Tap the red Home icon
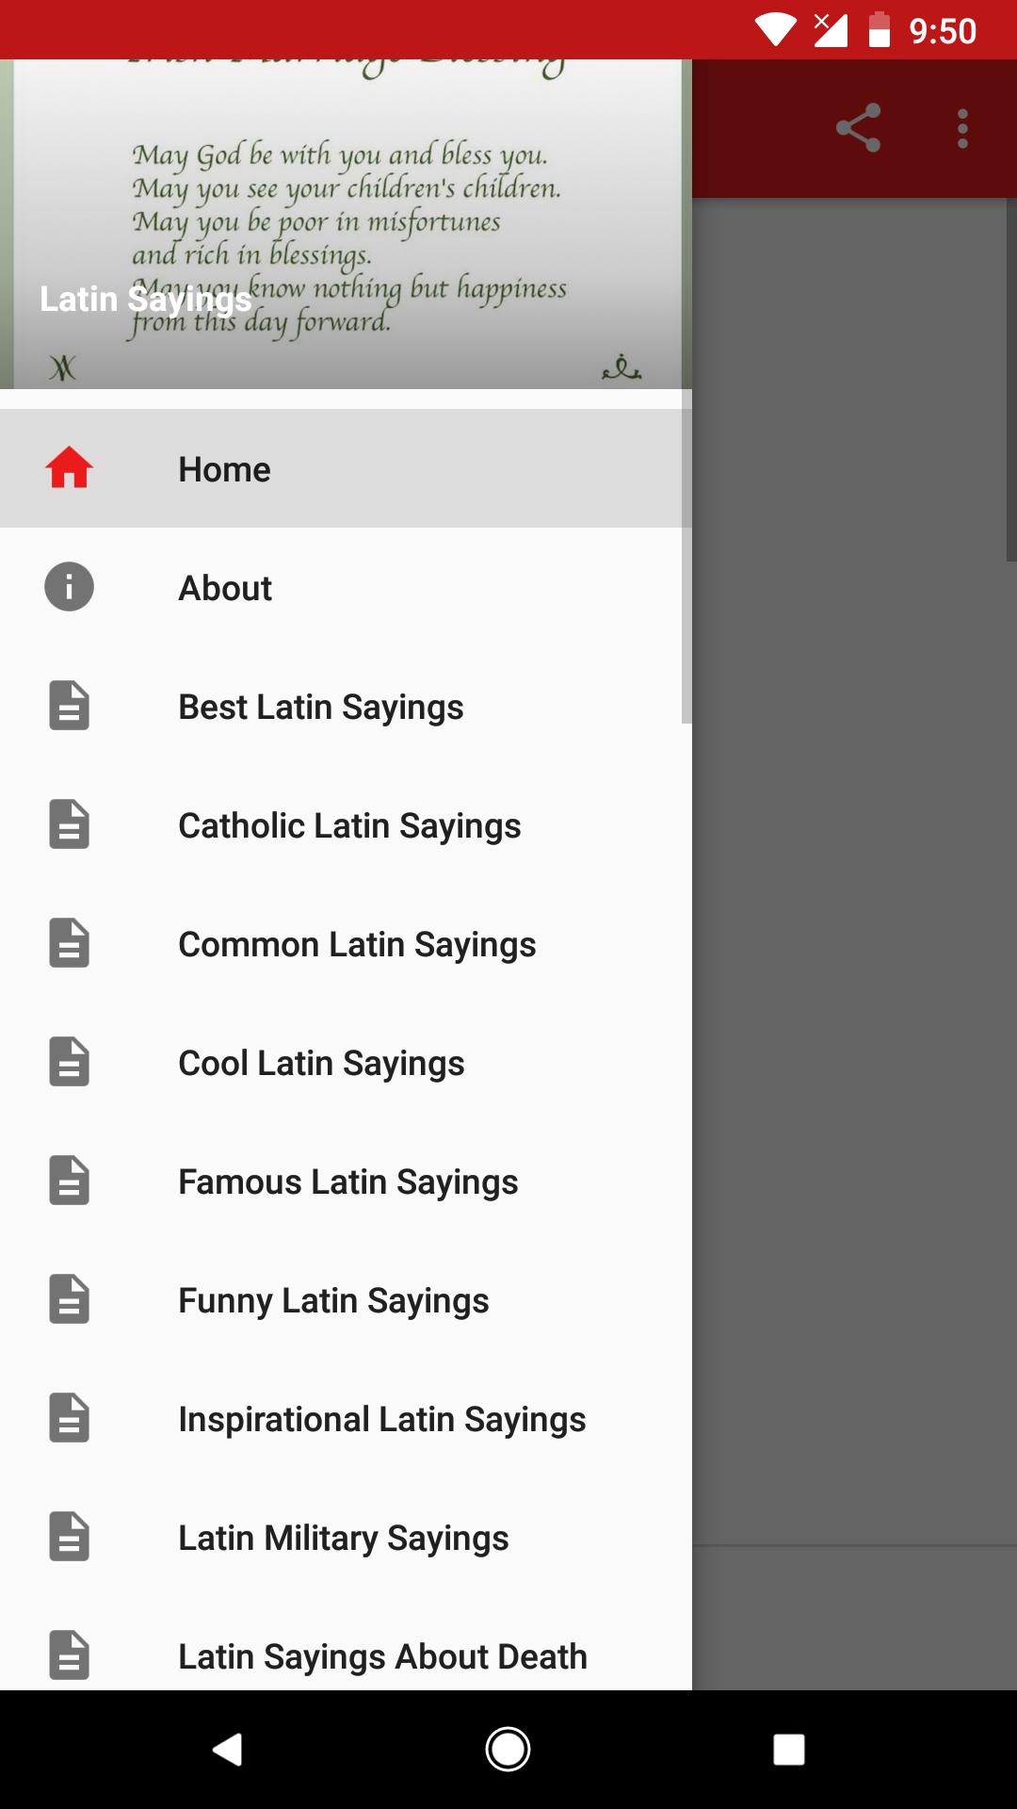Screen dimensions: 1017x1809 coord(69,468)
